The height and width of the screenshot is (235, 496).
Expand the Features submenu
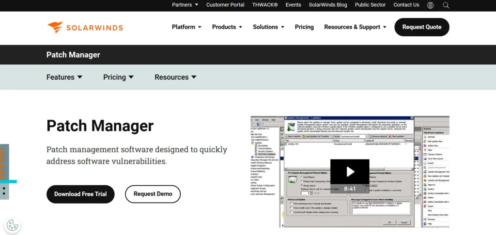[64, 77]
